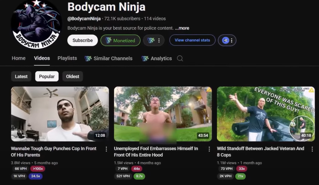
Task: Open Wild Standoff Between Jacked Veteran thumbnail
Action: click(x=266, y=114)
